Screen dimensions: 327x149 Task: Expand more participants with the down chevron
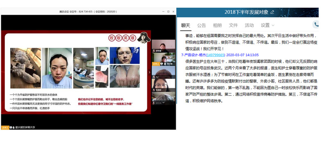pyautogui.click(x=164, y=102)
